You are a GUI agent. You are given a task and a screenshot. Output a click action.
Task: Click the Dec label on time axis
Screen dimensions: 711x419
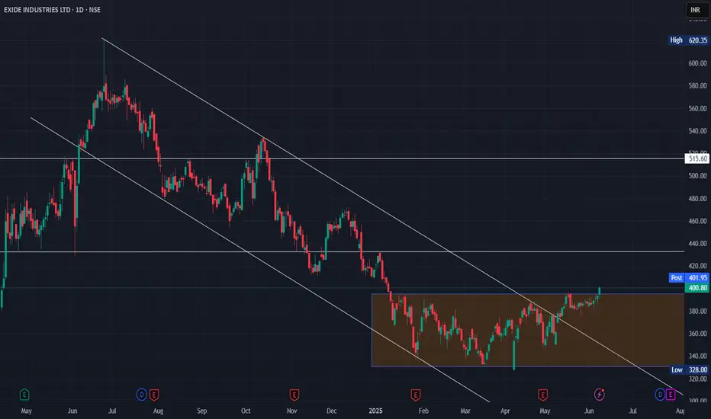pyautogui.click(x=331, y=411)
